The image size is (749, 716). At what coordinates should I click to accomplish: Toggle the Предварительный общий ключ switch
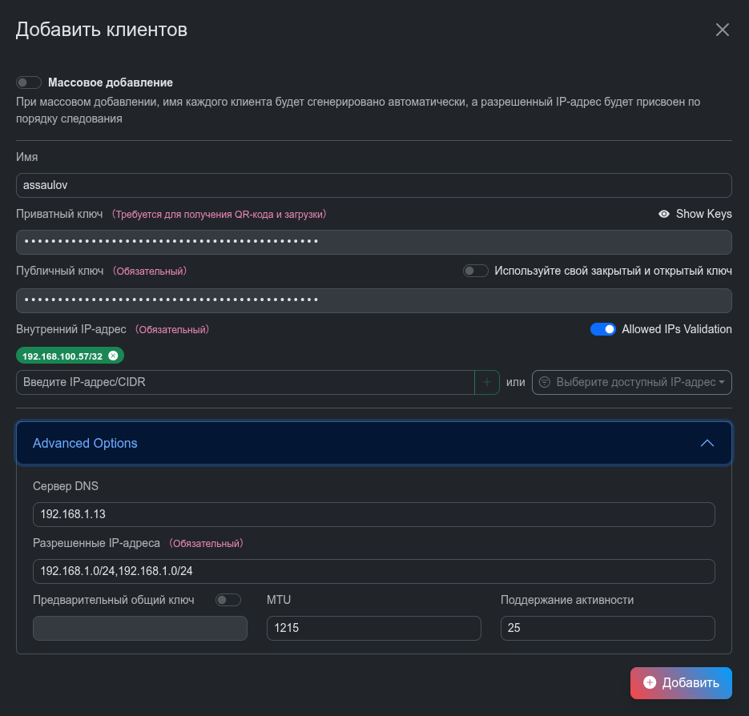point(228,600)
